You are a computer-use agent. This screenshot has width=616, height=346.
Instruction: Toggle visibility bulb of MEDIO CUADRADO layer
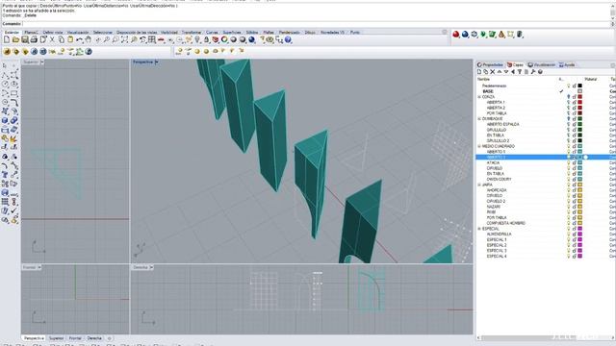(x=569, y=146)
